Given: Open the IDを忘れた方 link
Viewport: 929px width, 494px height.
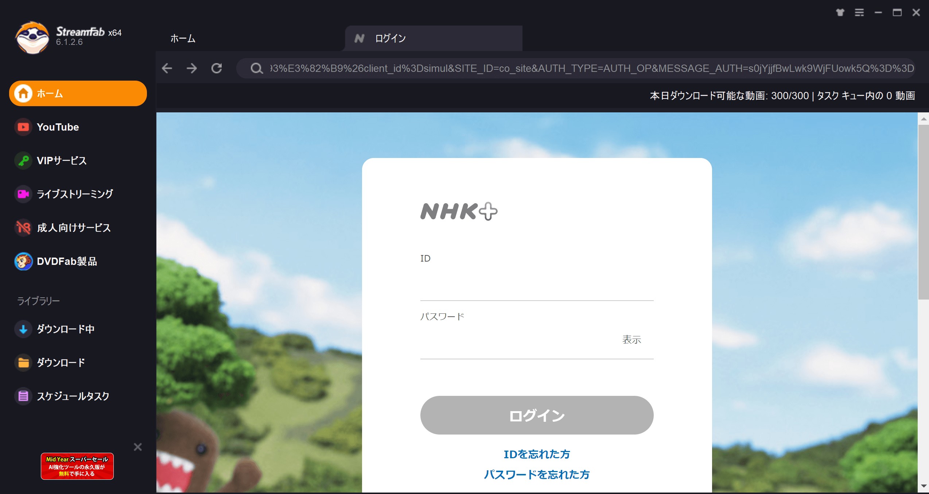Looking at the screenshot, I should coord(537,454).
